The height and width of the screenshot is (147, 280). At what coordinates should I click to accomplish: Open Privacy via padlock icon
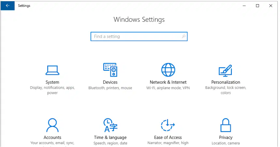[226, 125]
